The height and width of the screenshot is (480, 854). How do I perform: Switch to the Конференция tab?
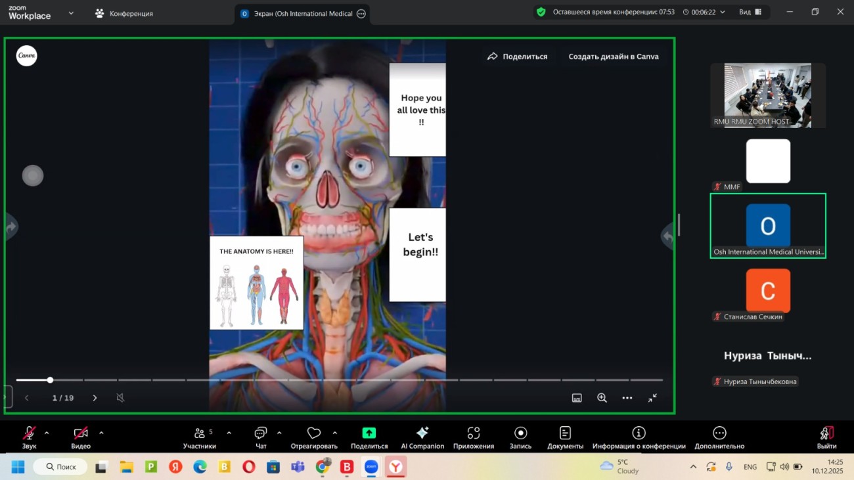(x=125, y=12)
